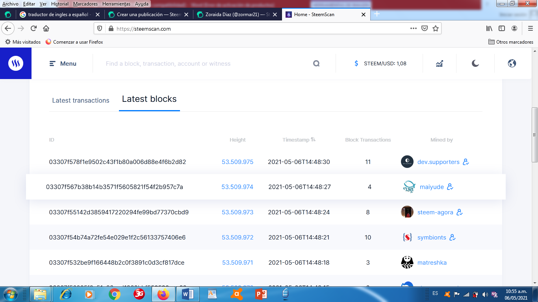The height and width of the screenshot is (302, 538).
Task: Click block ID 03307f567b38b14b3571f5605821f54f2b957c7a
Action: 115,187
